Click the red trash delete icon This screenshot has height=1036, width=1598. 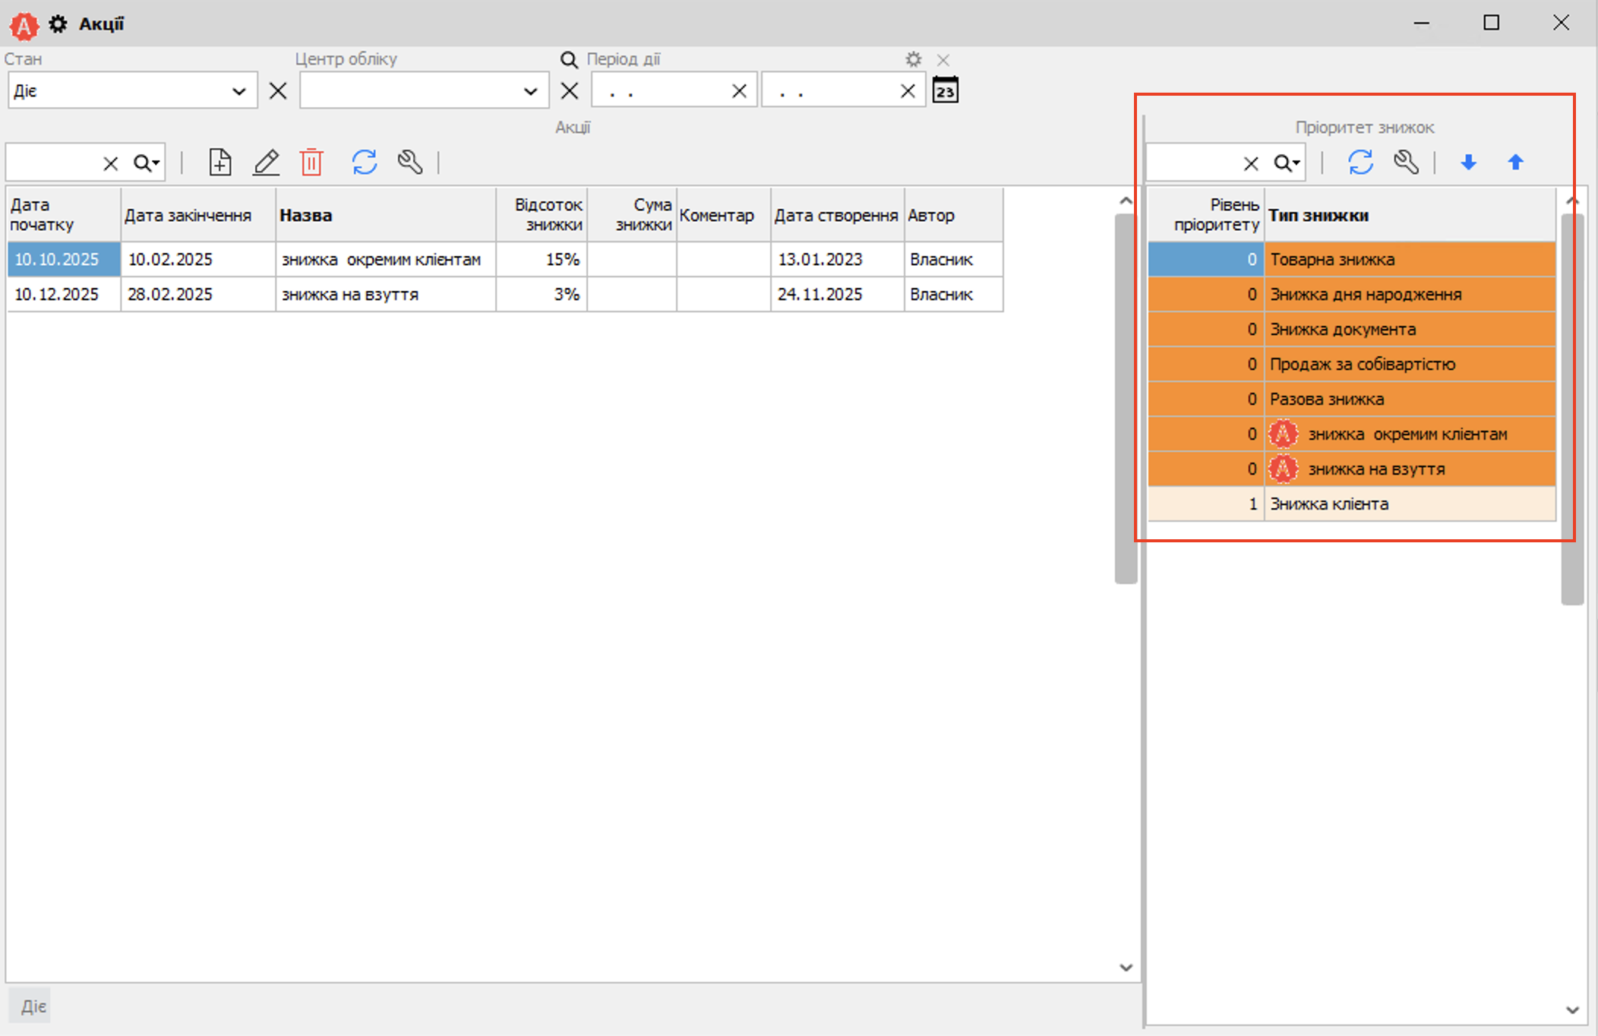[311, 163]
